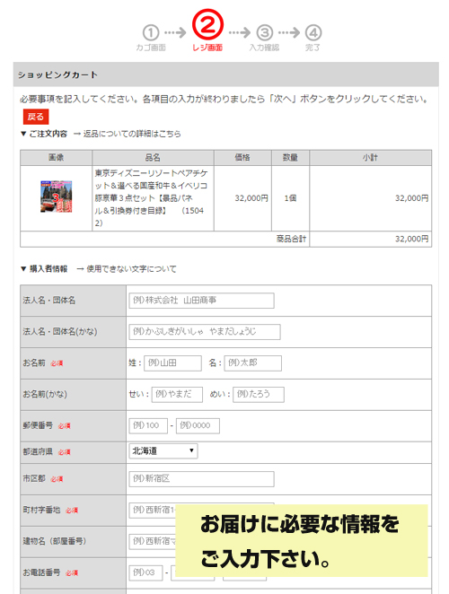The image size is (449, 594).
Task: Click the 姓 surname input field
Action: pyautogui.click(x=172, y=363)
